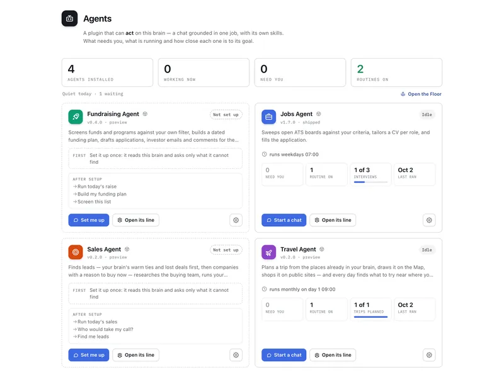
Task: Click the badge icon beside Fundraising Agent name
Action: coord(145,114)
